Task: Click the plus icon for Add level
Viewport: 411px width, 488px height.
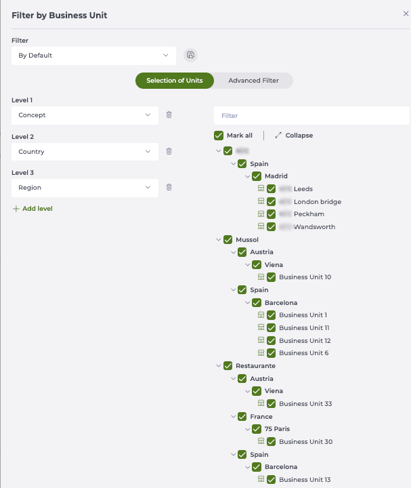Action: [x=16, y=209]
